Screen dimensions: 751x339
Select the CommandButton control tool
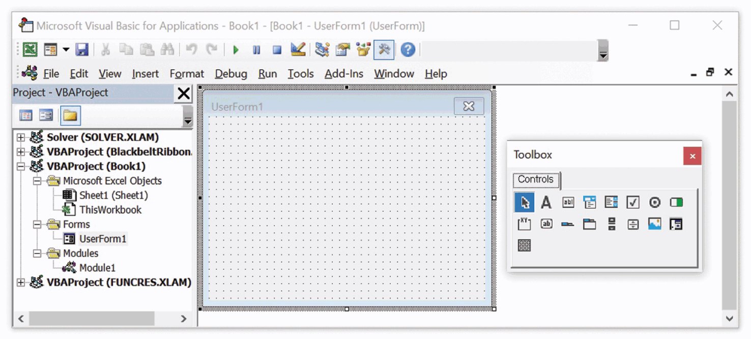[546, 224]
